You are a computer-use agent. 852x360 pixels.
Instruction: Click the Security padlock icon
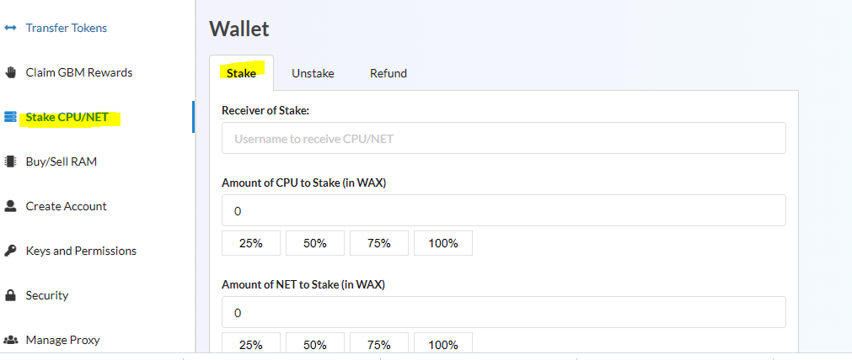(11, 295)
